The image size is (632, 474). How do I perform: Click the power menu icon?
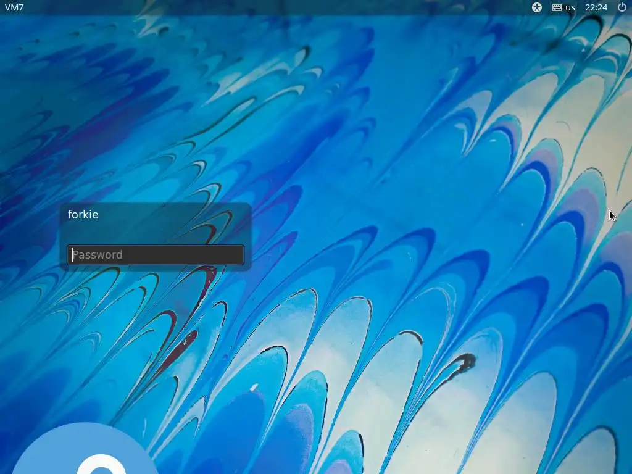(622, 7)
